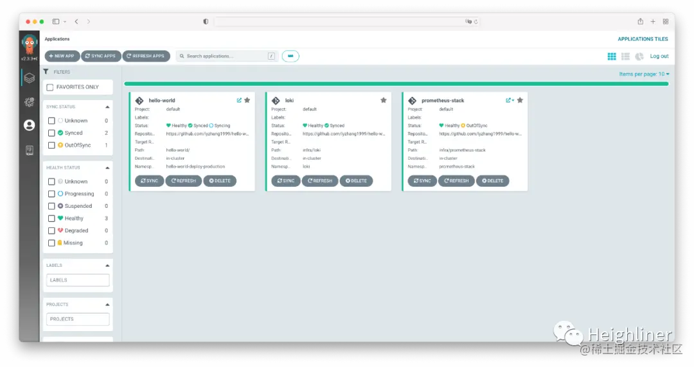The height and width of the screenshot is (367, 694).
Task: Open the Documentation icon in sidebar
Action: 29,150
